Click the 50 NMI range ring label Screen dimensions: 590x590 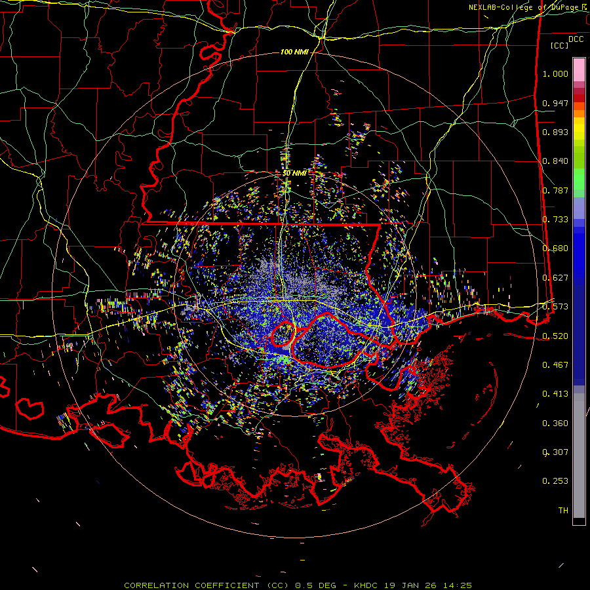click(294, 173)
